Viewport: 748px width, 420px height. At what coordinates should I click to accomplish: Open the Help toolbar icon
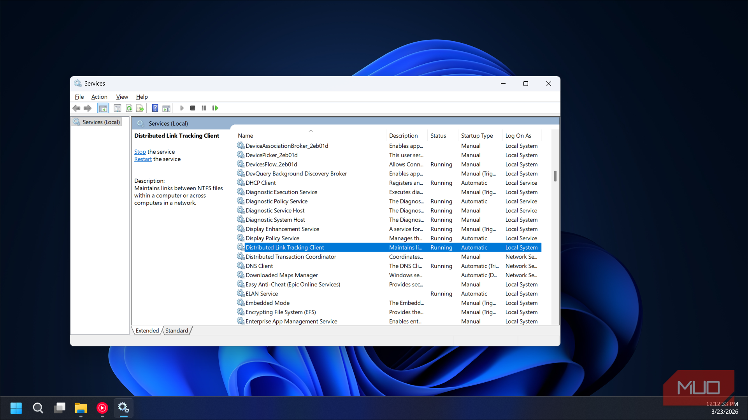click(x=155, y=108)
